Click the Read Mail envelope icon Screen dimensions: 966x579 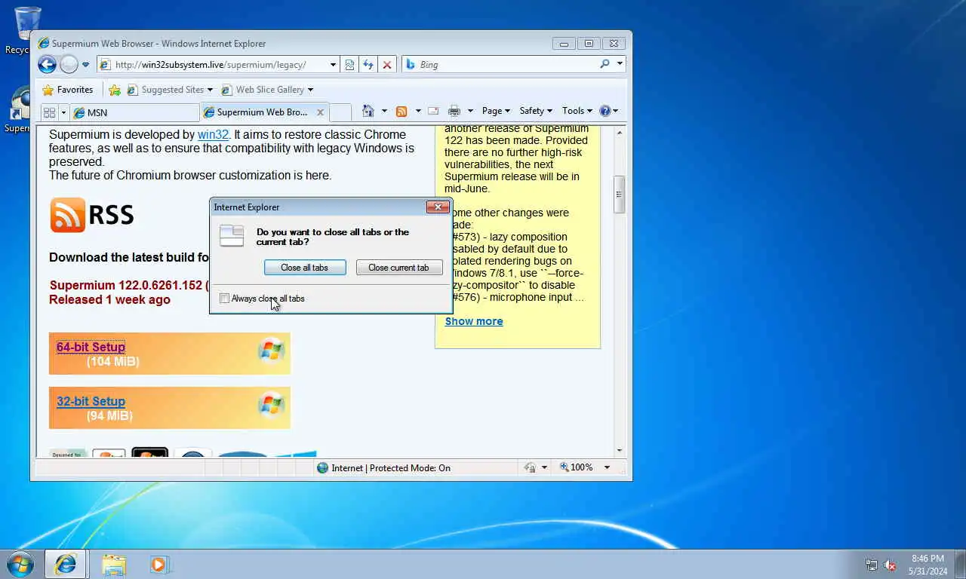pos(433,111)
